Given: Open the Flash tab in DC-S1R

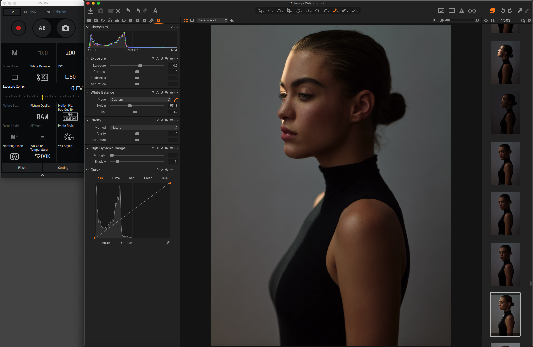Looking at the screenshot, I should point(22,168).
